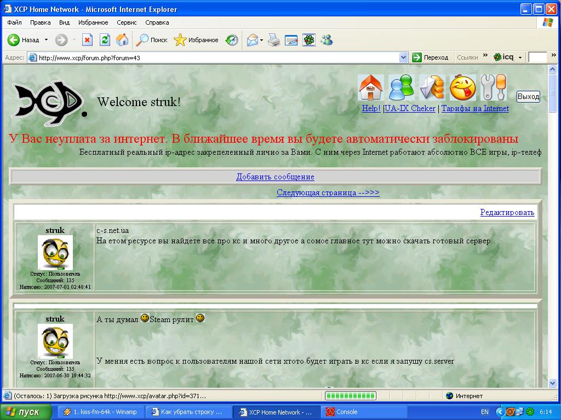The height and width of the screenshot is (420, 561).
Task: Expand the address bar dropdown
Action: coord(403,57)
